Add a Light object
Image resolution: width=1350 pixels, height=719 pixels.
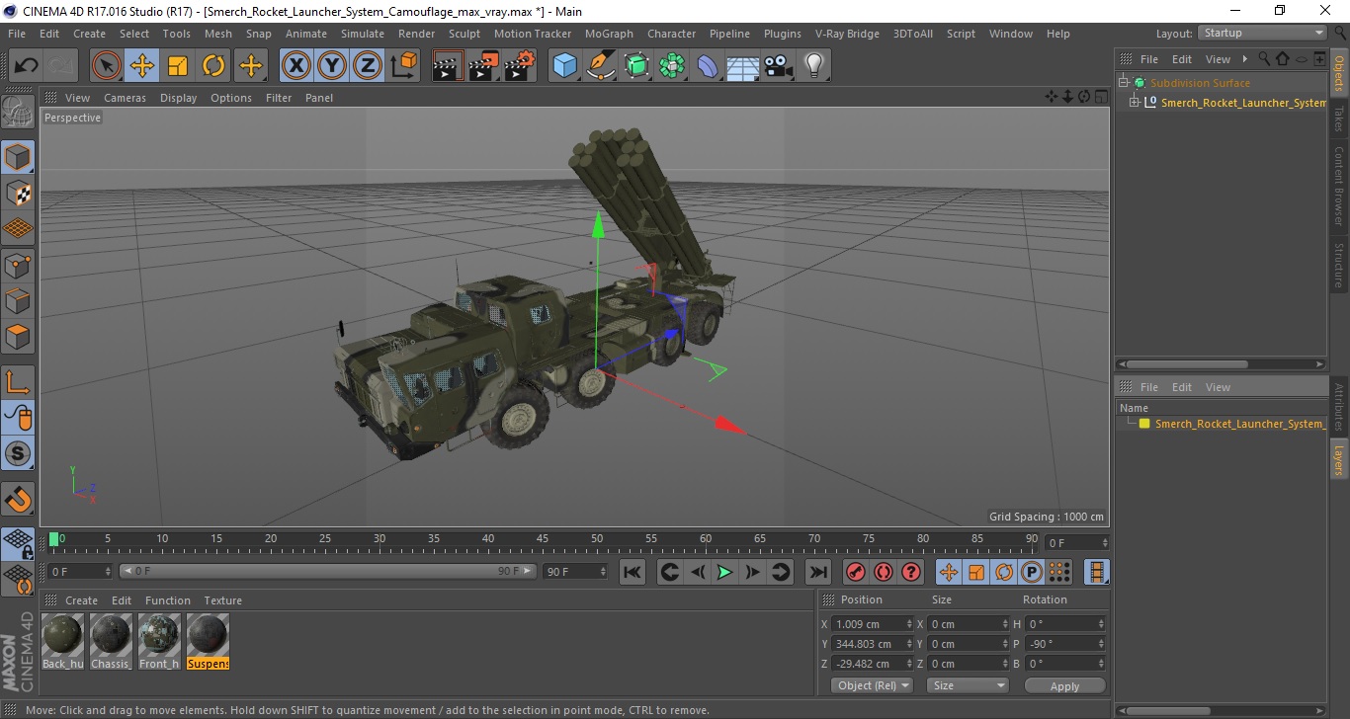tap(814, 66)
